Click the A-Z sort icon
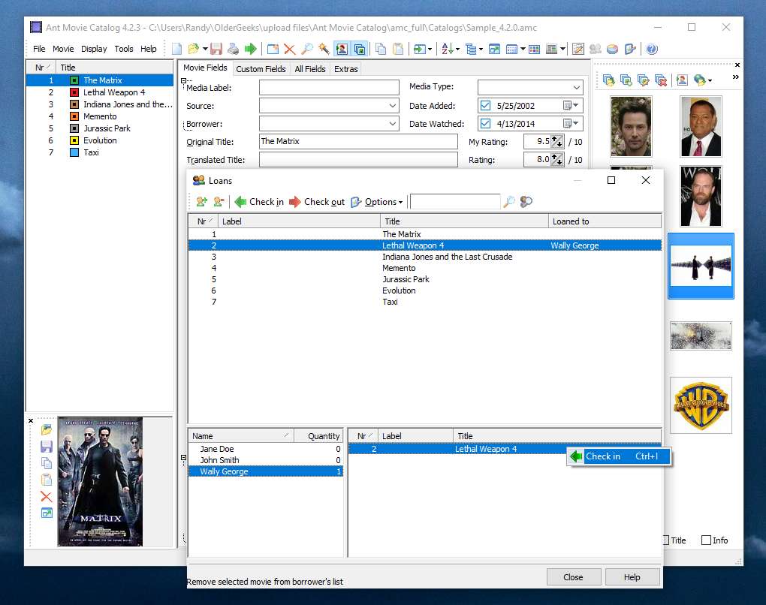Screen dimensions: 766x605 coord(447,49)
